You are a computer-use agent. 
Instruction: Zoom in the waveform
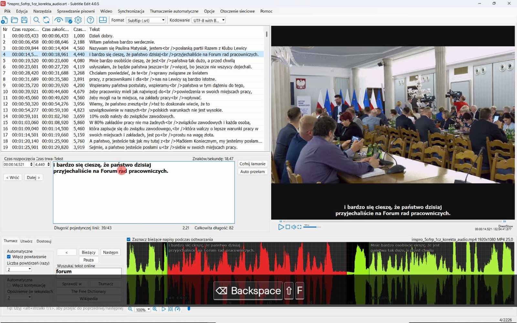click(x=155, y=309)
